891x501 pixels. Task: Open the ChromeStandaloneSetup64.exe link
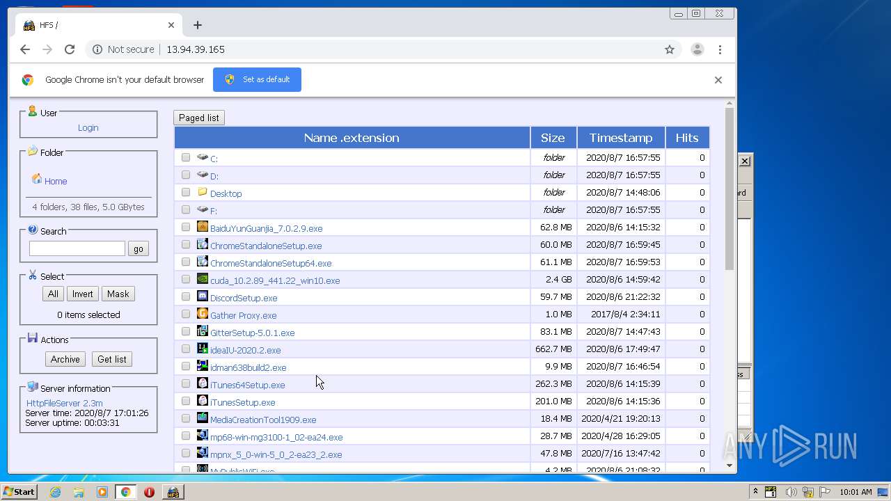pyautogui.click(x=271, y=264)
